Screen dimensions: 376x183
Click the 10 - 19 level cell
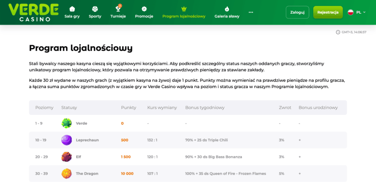tap(40, 140)
